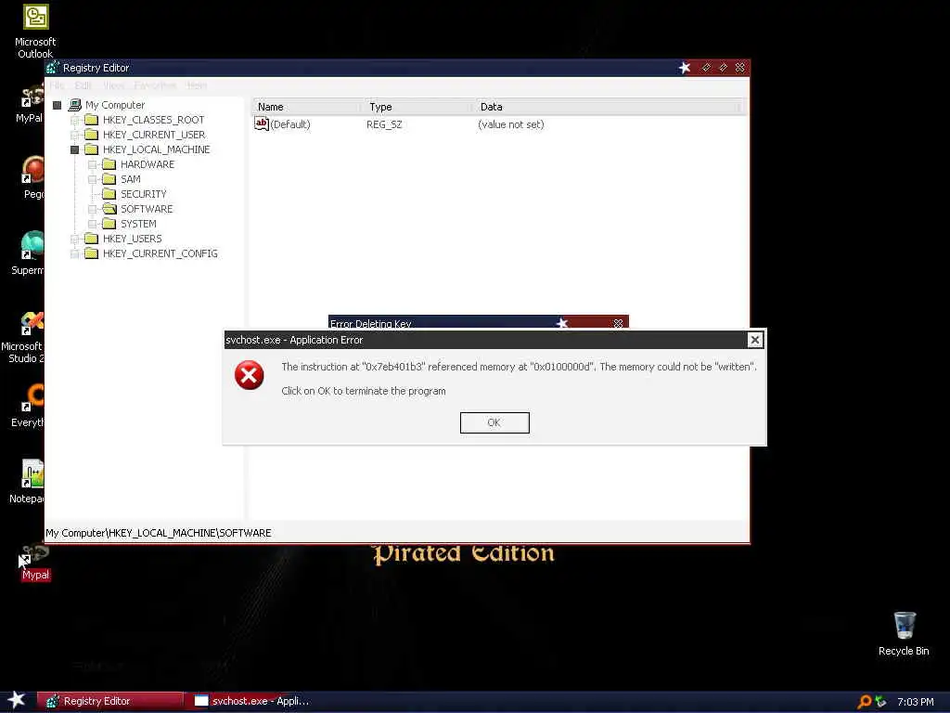Image resolution: width=950 pixels, height=713 pixels.
Task: Select the HKEY_CURRENT_CONFIG folder icon
Action: [92, 253]
